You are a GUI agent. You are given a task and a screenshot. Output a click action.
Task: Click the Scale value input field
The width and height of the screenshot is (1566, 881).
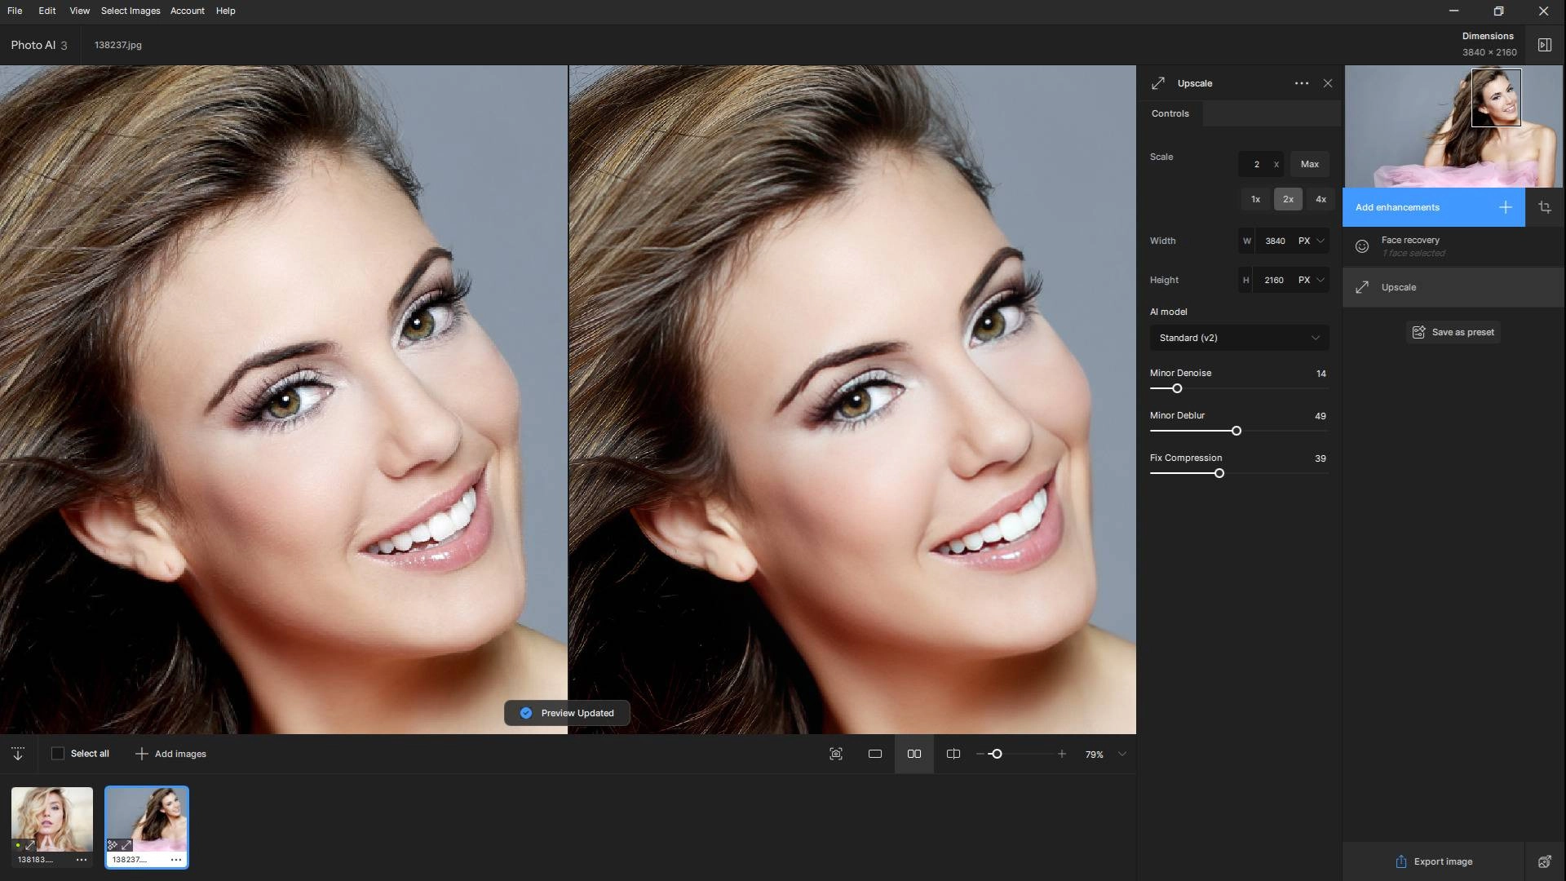click(1261, 164)
